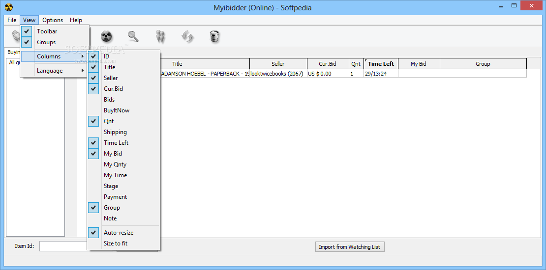Click the Time Left column header
This screenshot has width=546, height=270.
[381, 64]
